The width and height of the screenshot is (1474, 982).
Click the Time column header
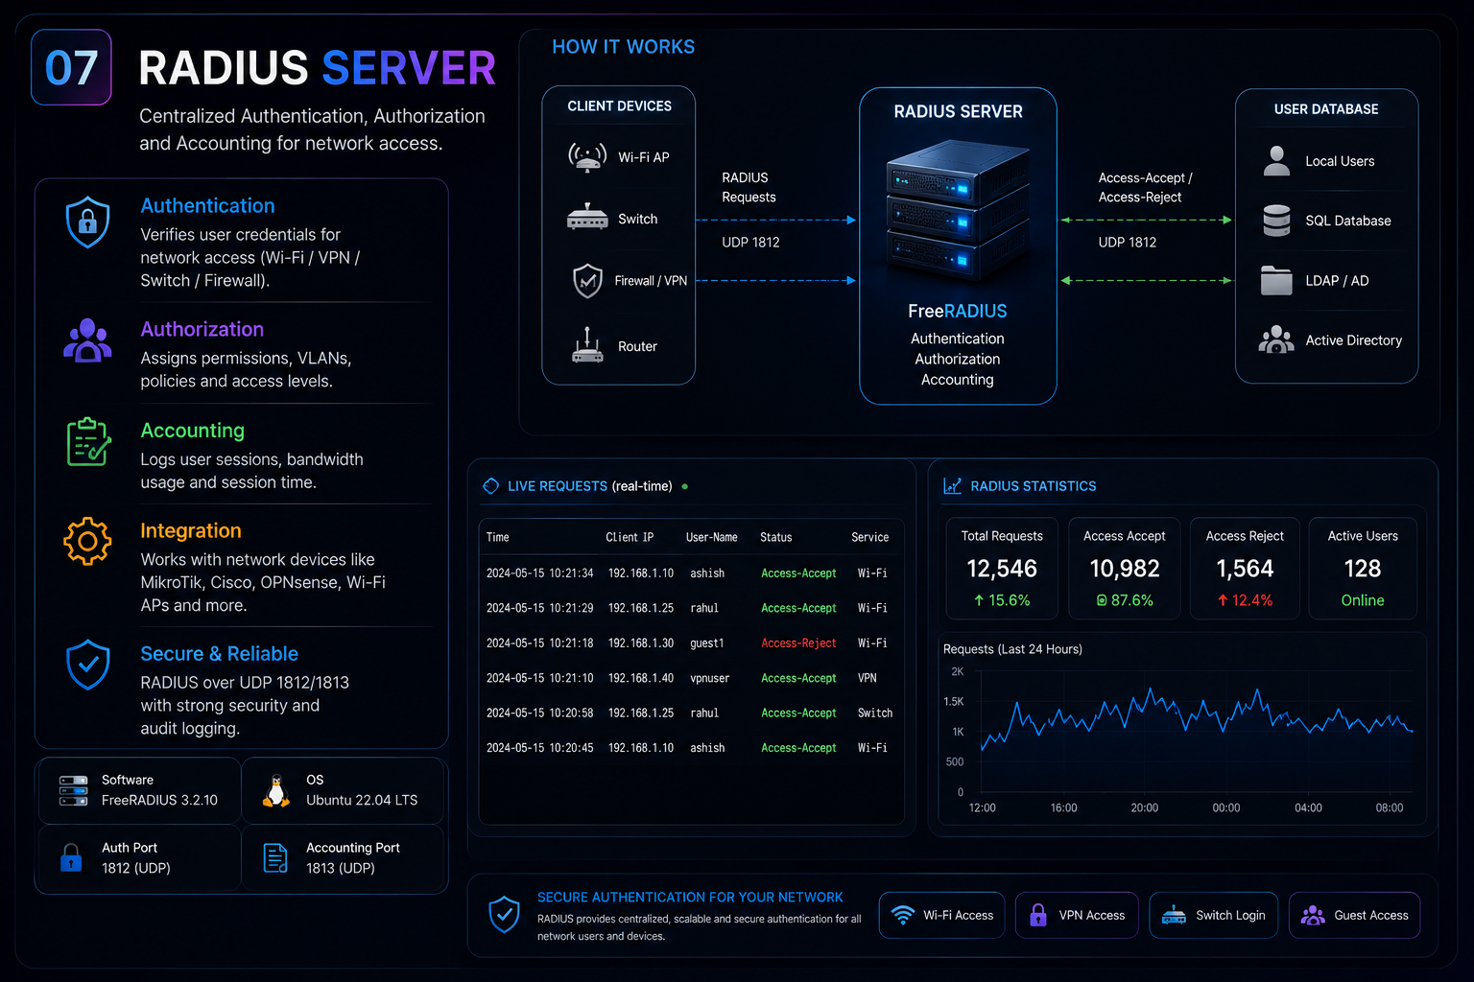point(498,537)
